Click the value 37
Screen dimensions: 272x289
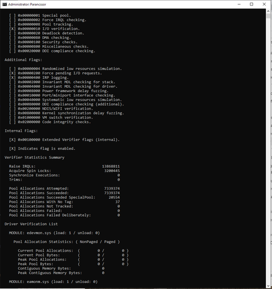pyautogui.click(x=118, y=202)
